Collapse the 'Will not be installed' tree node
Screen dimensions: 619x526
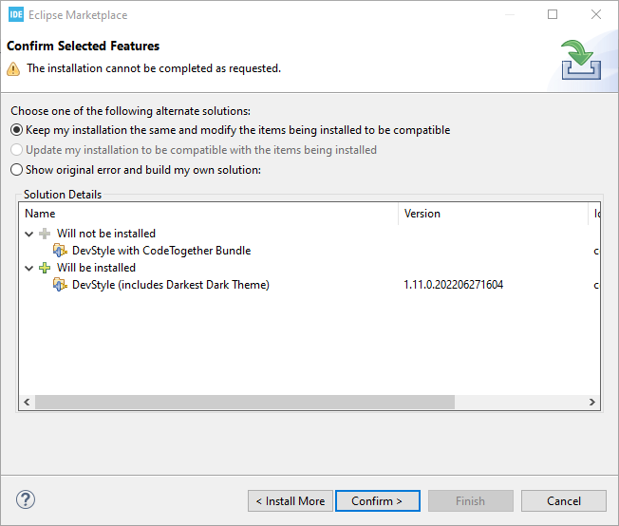(x=28, y=234)
